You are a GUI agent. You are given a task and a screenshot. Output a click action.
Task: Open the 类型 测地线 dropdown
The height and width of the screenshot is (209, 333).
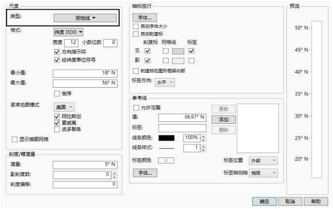(85, 18)
